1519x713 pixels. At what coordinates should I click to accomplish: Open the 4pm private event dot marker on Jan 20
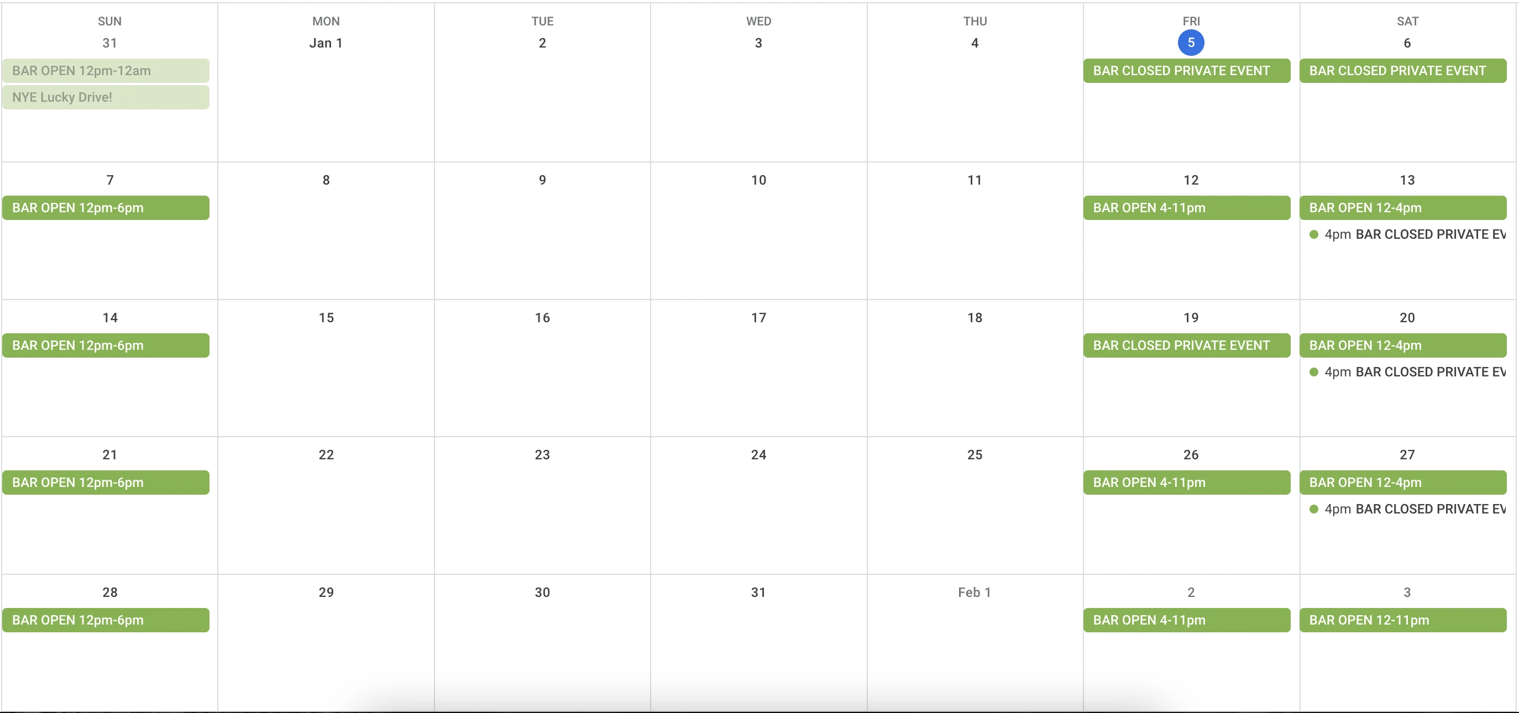1314,372
